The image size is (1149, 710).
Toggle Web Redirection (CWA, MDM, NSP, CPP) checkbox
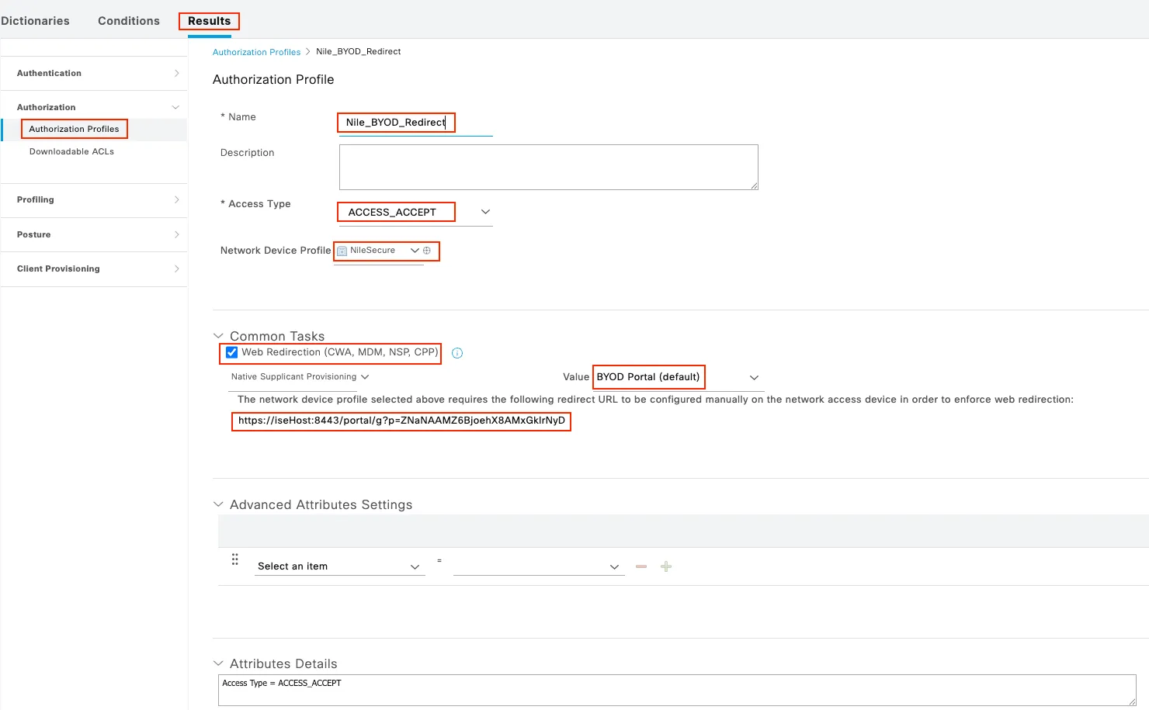pyautogui.click(x=231, y=352)
